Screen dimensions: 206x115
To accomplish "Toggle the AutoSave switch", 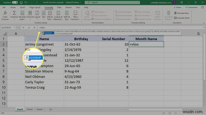I will [15, 3].
